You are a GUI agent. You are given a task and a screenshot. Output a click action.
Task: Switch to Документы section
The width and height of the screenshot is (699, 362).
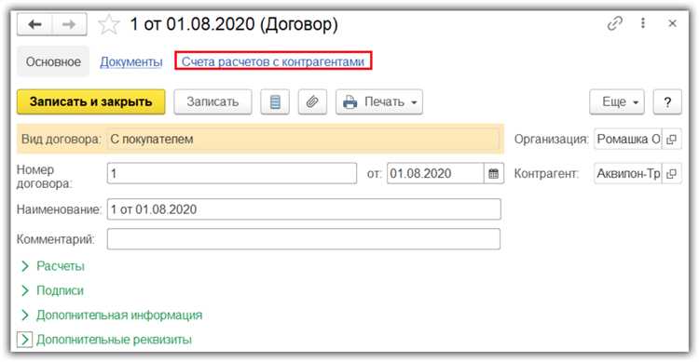[131, 61]
